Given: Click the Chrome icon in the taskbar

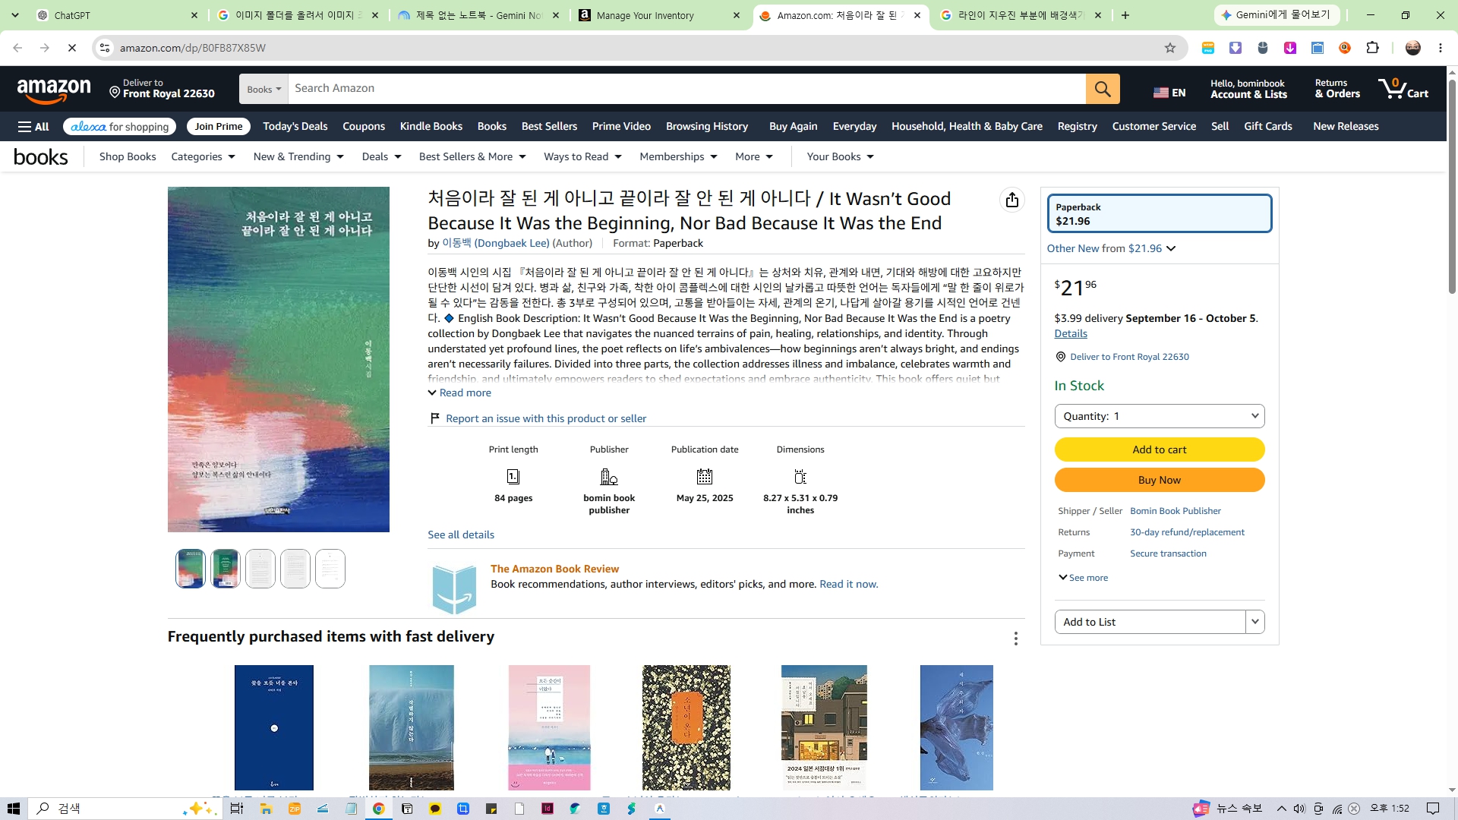Looking at the screenshot, I should coord(378,809).
